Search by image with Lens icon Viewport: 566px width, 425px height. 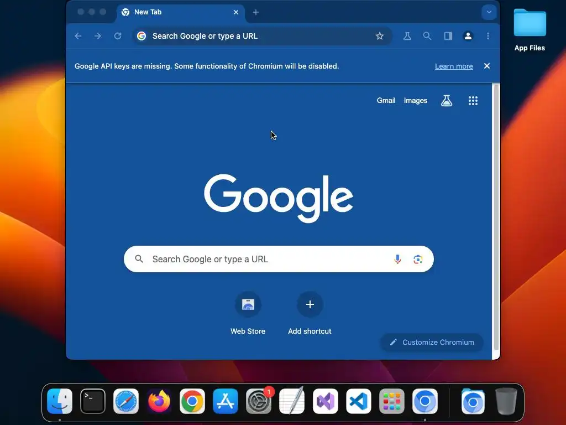point(418,259)
